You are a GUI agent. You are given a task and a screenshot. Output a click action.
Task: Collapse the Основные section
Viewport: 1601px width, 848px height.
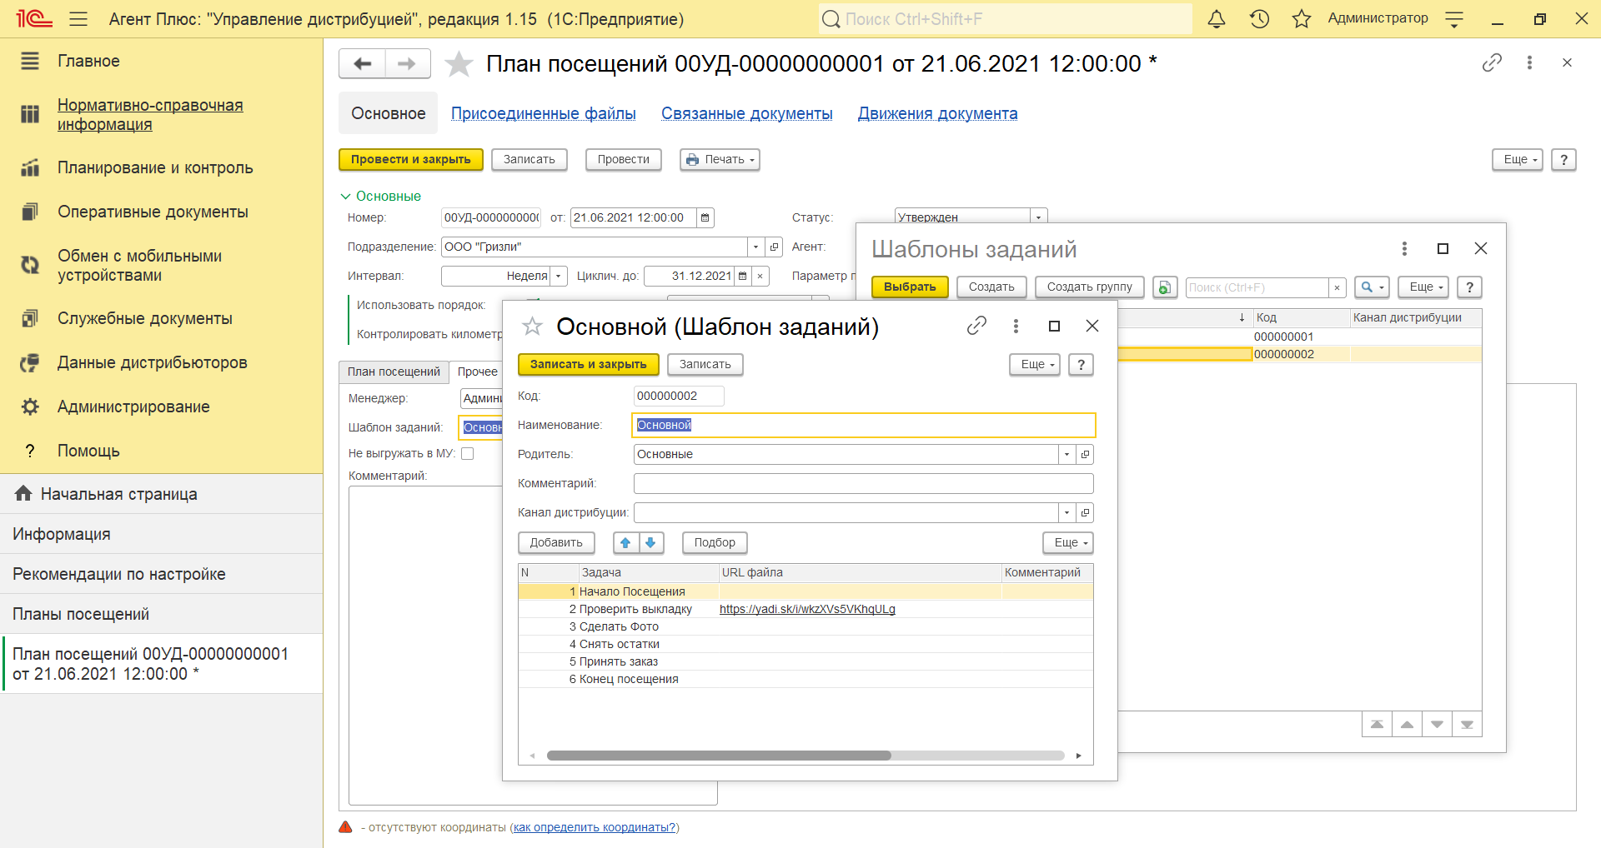(x=345, y=197)
